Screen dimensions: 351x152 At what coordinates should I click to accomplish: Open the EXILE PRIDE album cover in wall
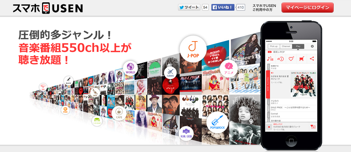pyautogui.click(x=190, y=83)
